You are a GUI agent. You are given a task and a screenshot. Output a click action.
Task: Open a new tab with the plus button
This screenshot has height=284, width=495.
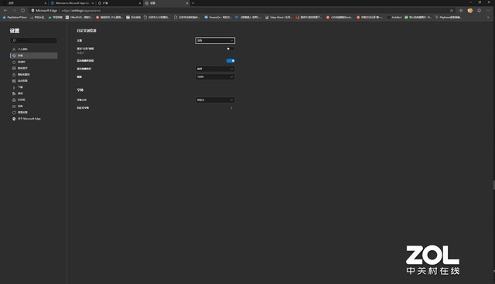(193, 3)
